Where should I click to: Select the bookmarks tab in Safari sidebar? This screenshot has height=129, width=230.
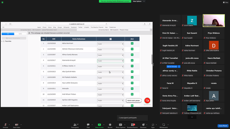pyautogui.click(x=8, y=34)
